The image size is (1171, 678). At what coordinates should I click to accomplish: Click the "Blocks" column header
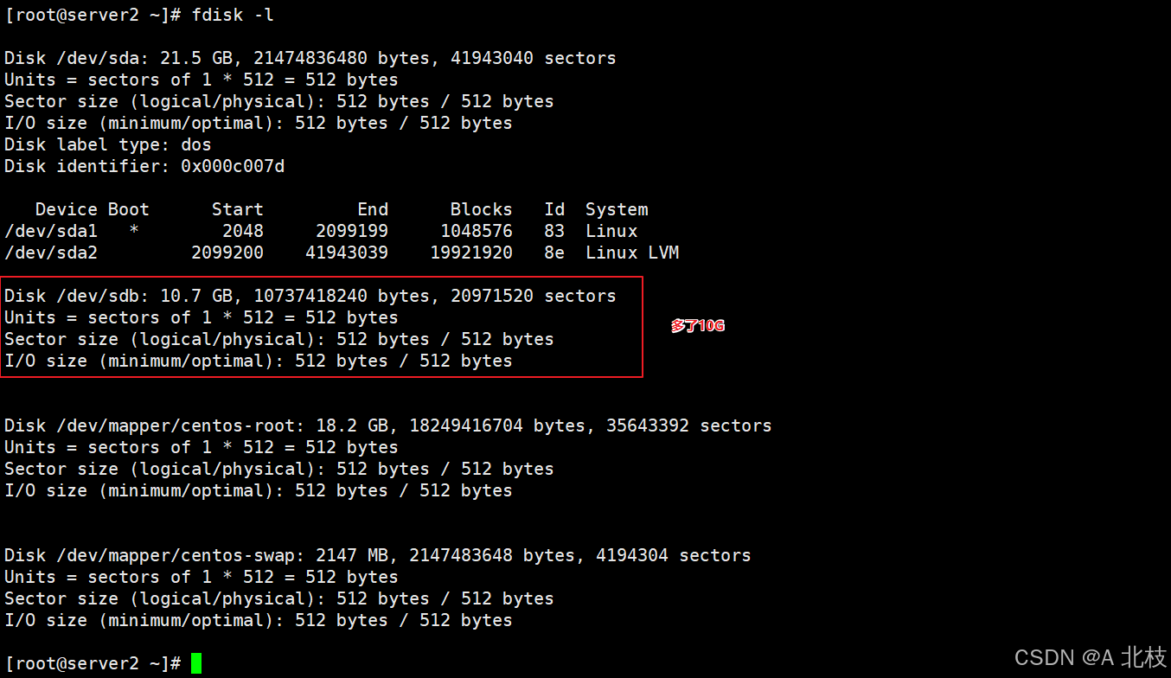point(482,209)
